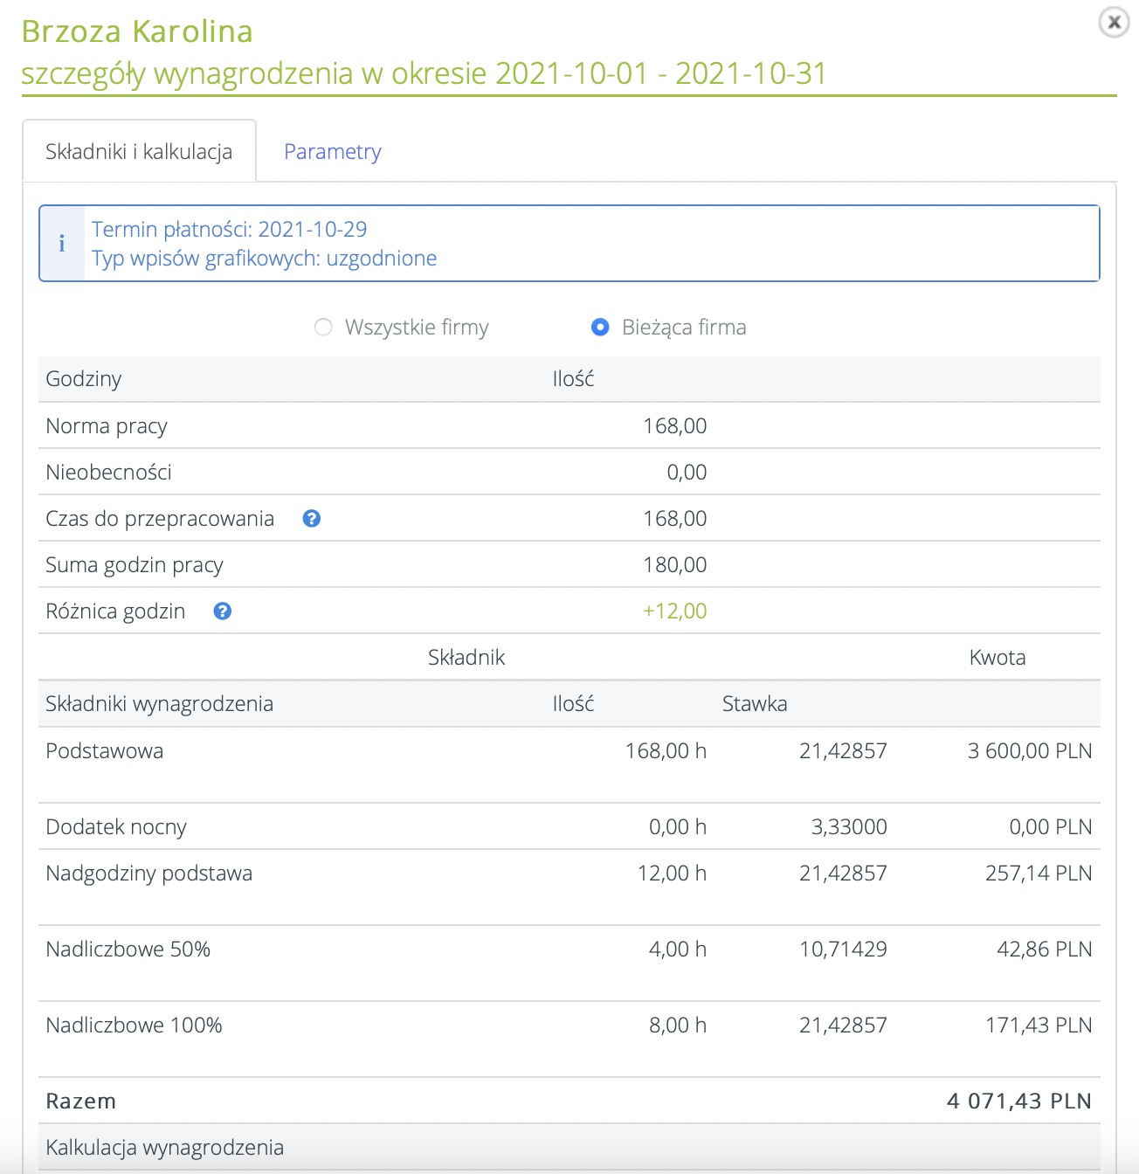Click the Nadliczbowe 100% row label
The width and height of the screenshot is (1139, 1174).
pyautogui.click(x=134, y=1026)
